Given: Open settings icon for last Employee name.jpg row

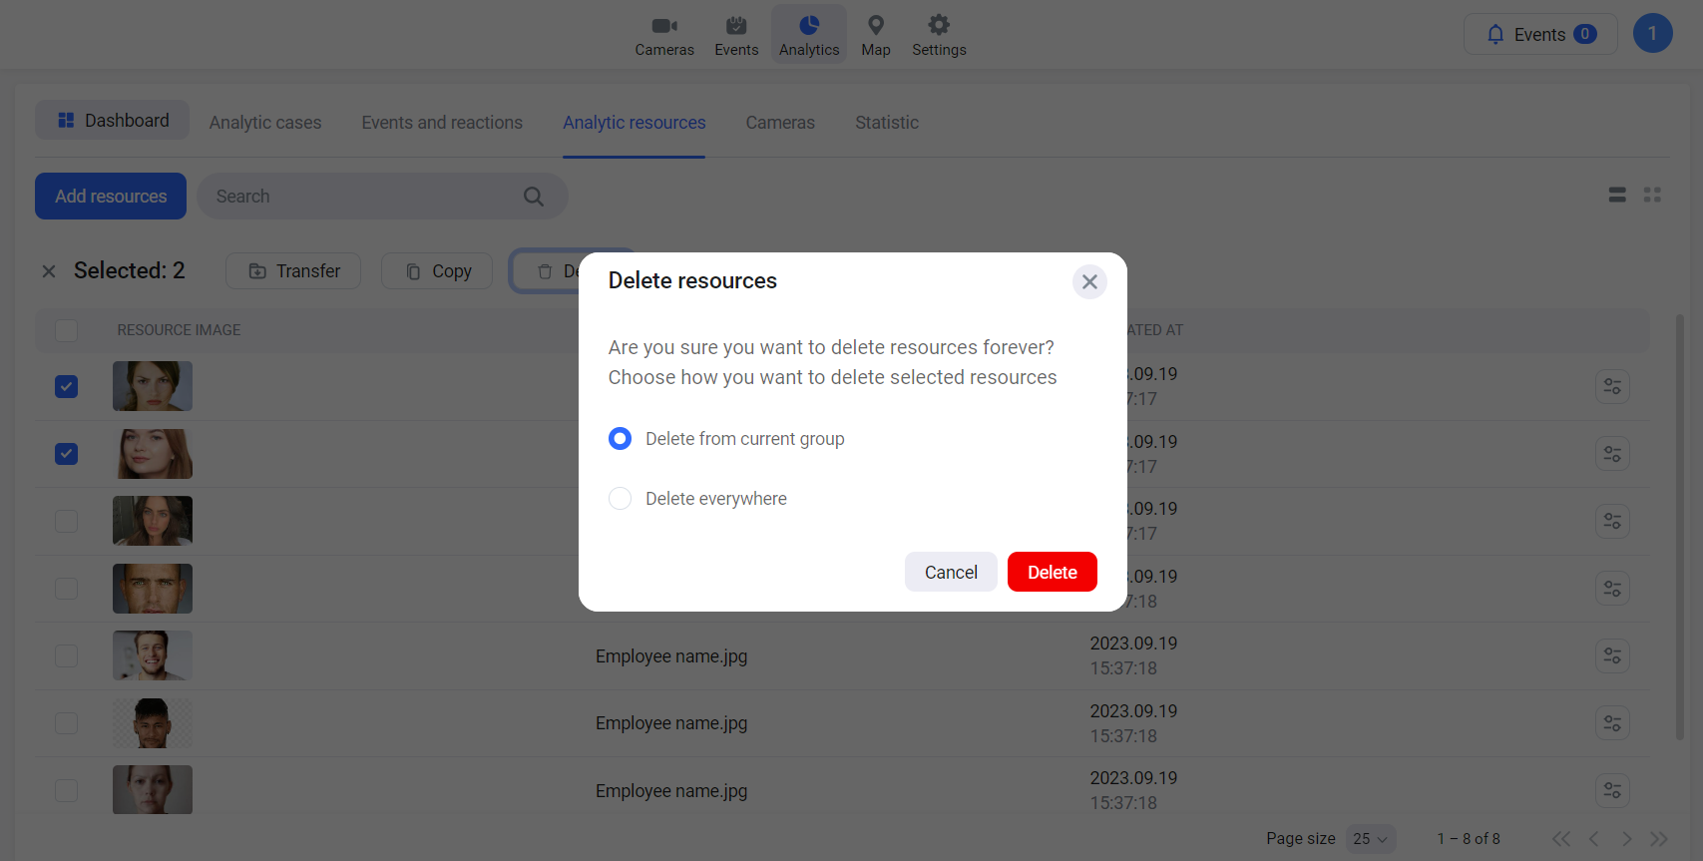Looking at the screenshot, I should click(x=1612, y=791).
